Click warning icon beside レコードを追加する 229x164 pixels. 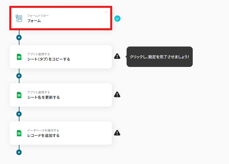click(117, 133)
